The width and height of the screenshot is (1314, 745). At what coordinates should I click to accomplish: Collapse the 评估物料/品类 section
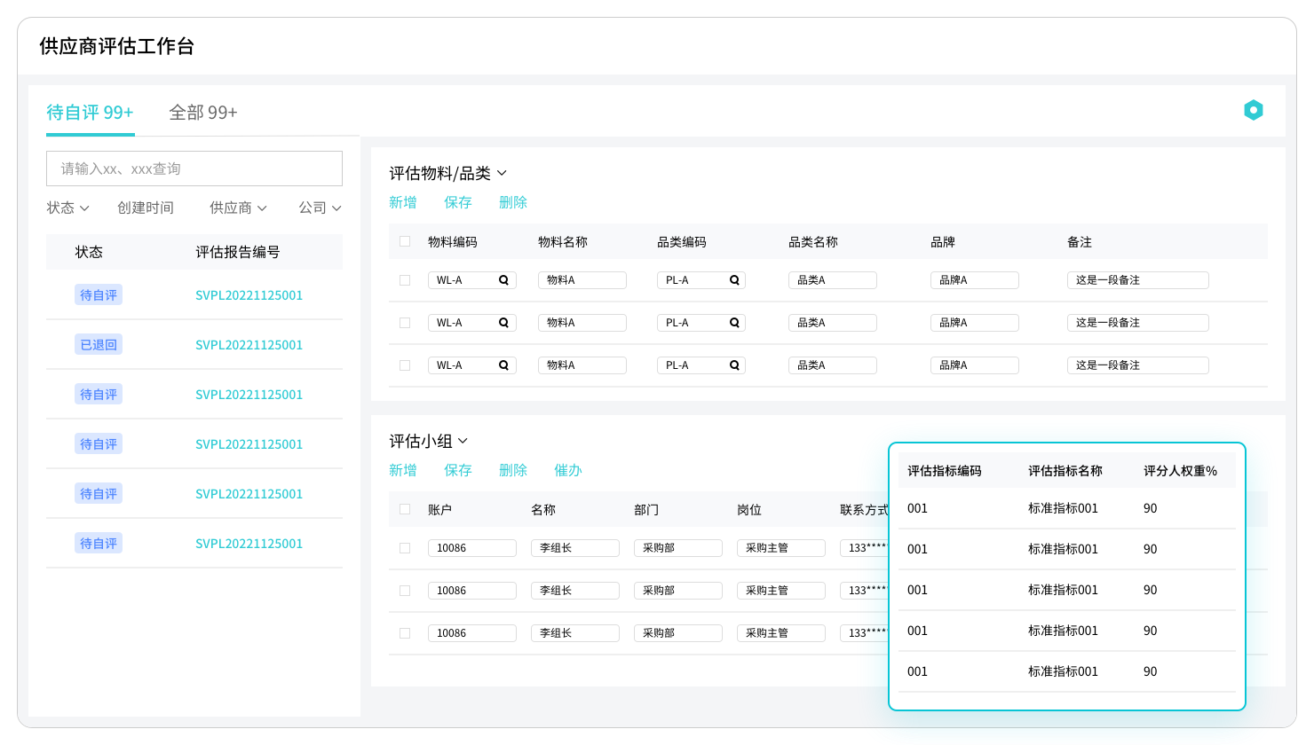coord(502,173)
